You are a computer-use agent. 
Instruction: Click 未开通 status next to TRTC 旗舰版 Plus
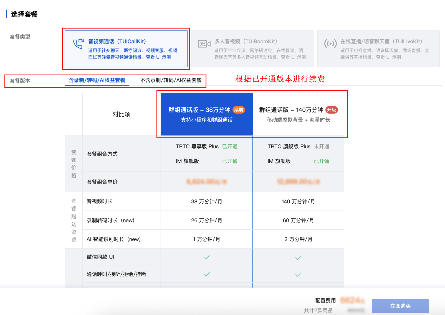pyautogui.click(x=322, y=146)
